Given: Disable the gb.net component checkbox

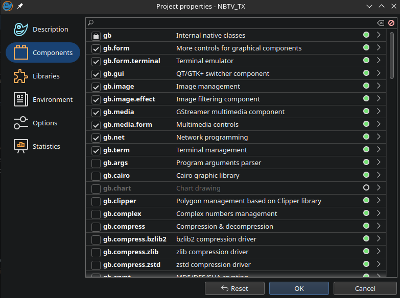Looking at the screenshot, I should pos(96,138).
